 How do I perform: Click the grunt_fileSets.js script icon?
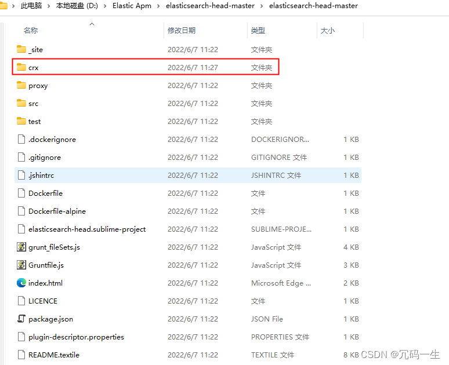tap(21, 247)
